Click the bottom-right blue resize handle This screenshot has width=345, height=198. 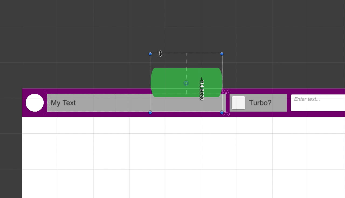click(x=222, y=112)
